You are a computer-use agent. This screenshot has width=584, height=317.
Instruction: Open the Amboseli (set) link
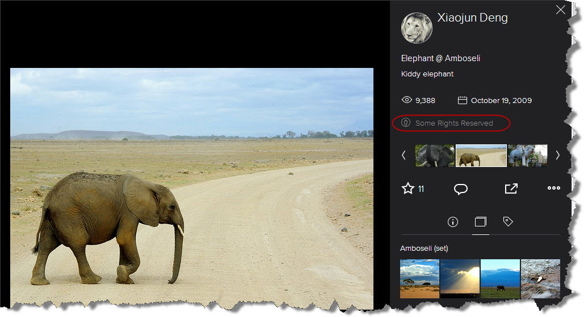point(424,249)
